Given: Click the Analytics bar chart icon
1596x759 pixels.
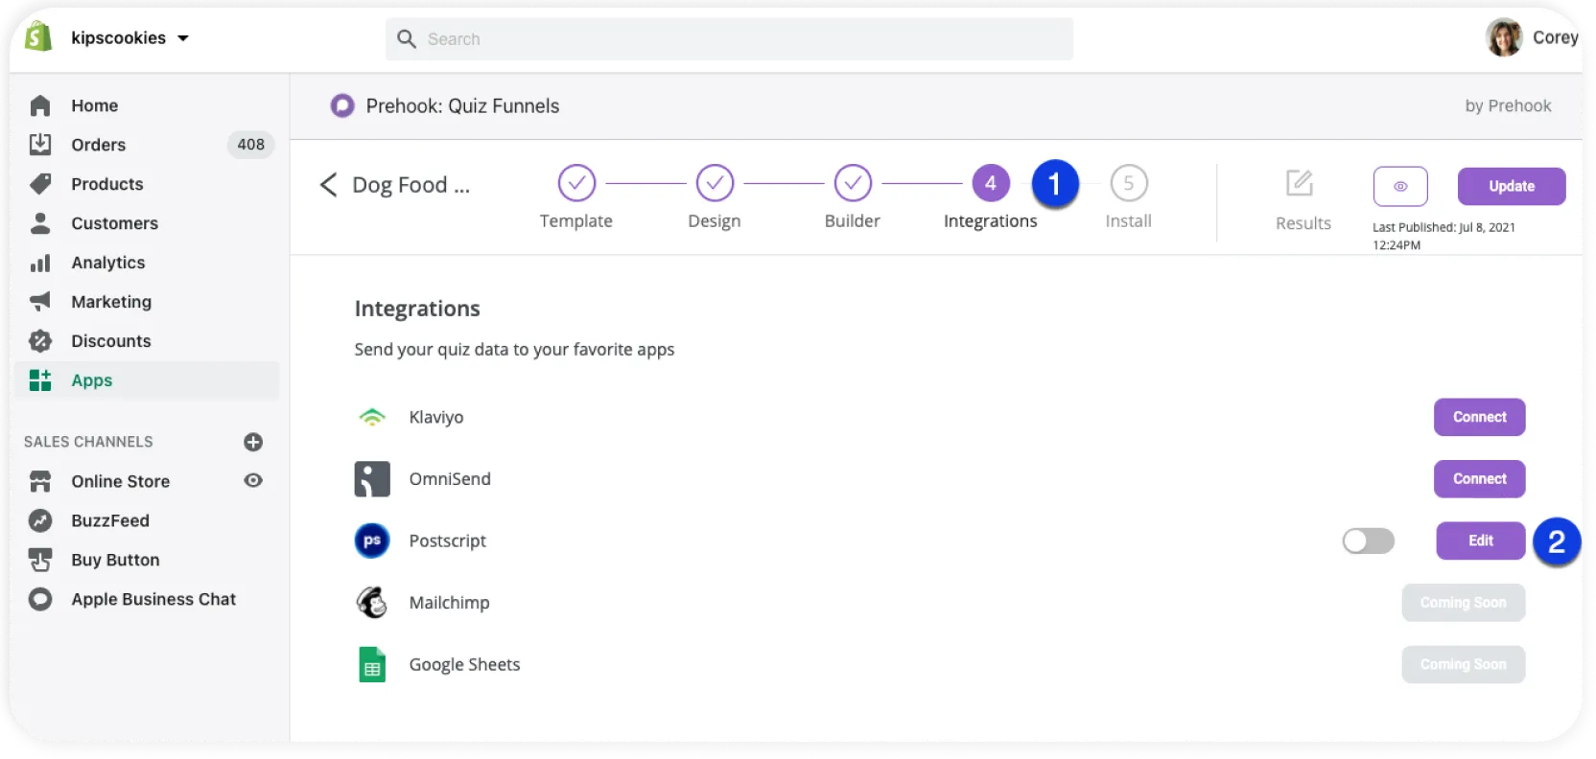Looking at the screenshot, I should (x=40, y=263).
